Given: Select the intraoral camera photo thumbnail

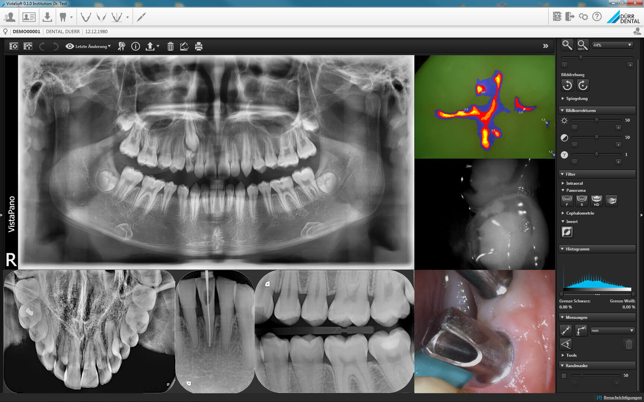Looking at the screenshot, I should point(484,331).
